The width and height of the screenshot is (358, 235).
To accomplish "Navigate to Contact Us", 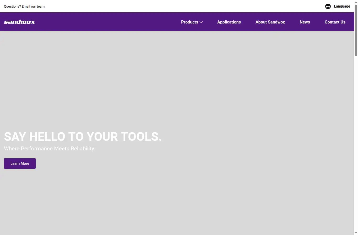I will pos(335,22).
